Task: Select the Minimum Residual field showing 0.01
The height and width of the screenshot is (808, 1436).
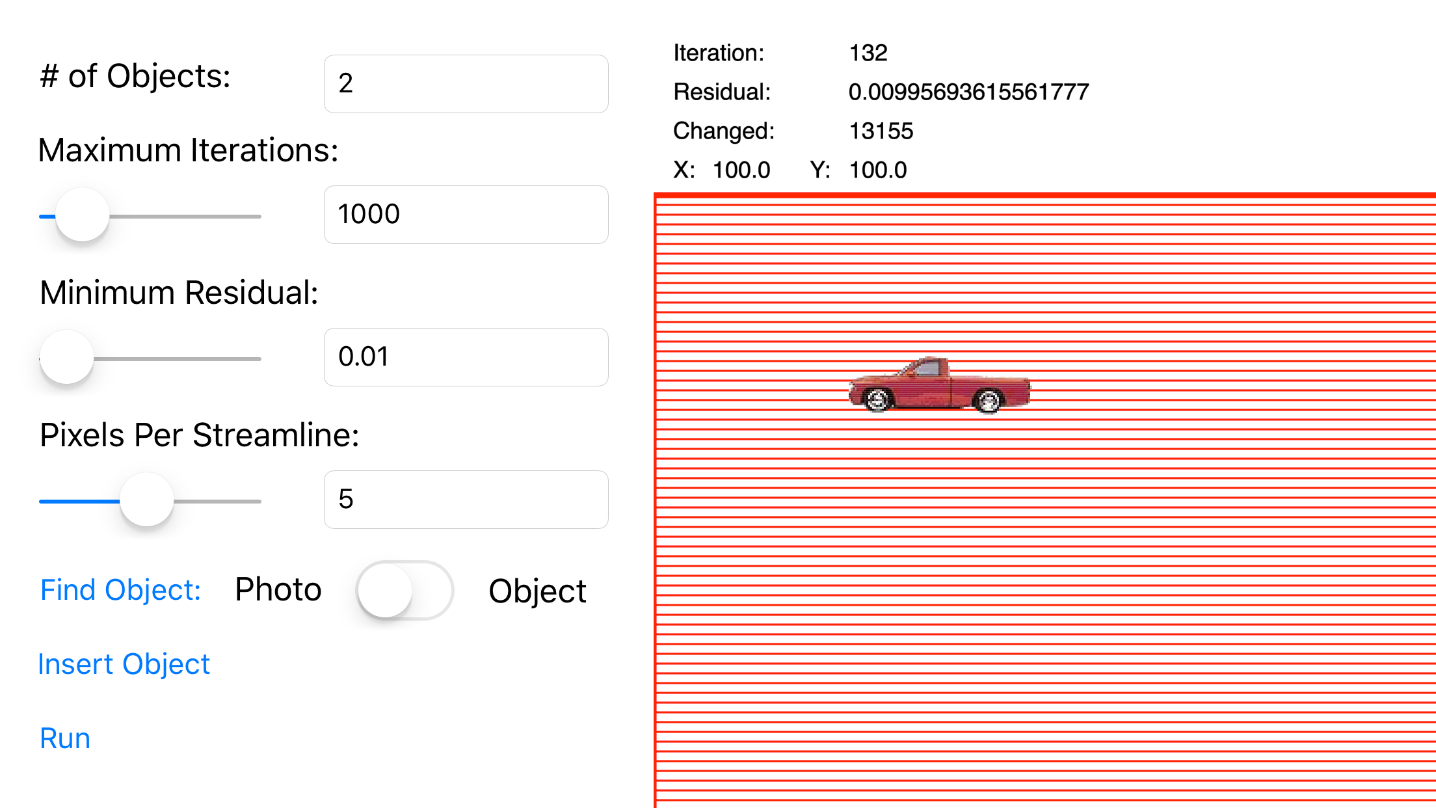Action: coord(466,357)
